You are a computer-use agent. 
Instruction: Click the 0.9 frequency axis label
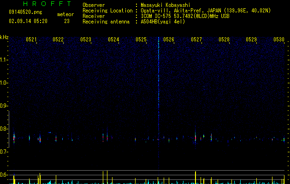click(4, 106)
